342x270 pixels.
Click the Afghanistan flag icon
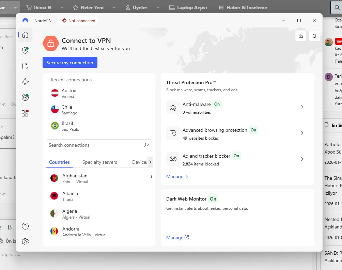[54, 178]
